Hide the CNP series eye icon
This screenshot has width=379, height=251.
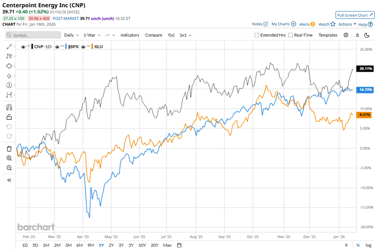23,47
